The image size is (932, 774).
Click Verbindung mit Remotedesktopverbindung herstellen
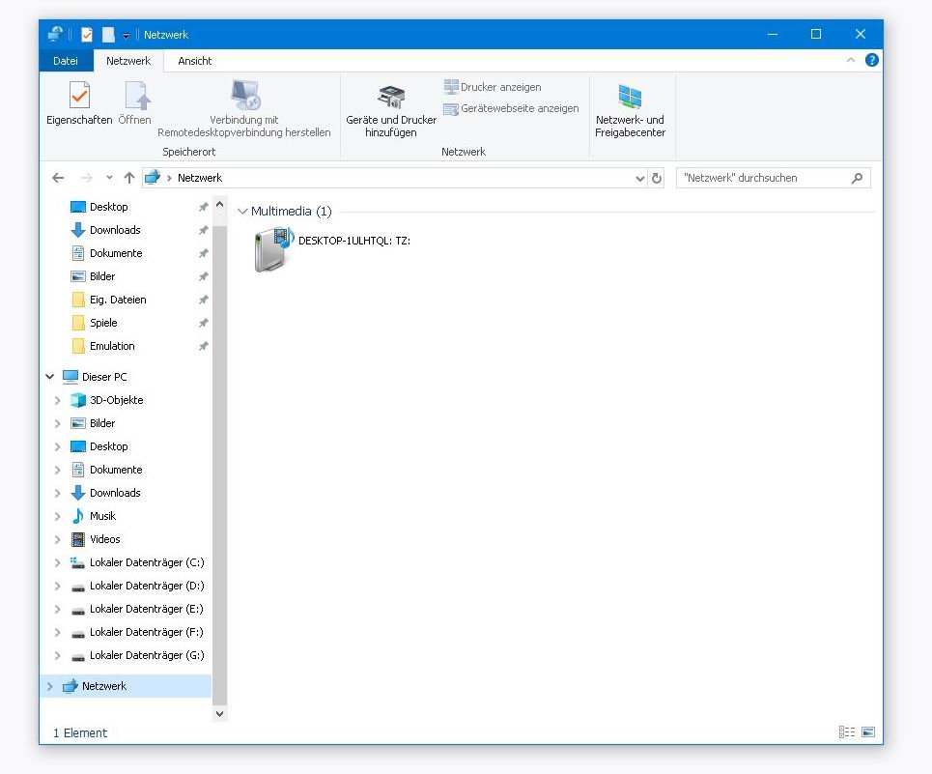[244, 108]
